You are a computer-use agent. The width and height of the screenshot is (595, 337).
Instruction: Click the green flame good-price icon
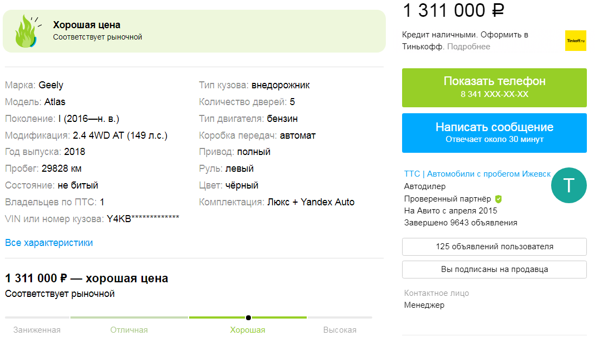click(27, 31)
